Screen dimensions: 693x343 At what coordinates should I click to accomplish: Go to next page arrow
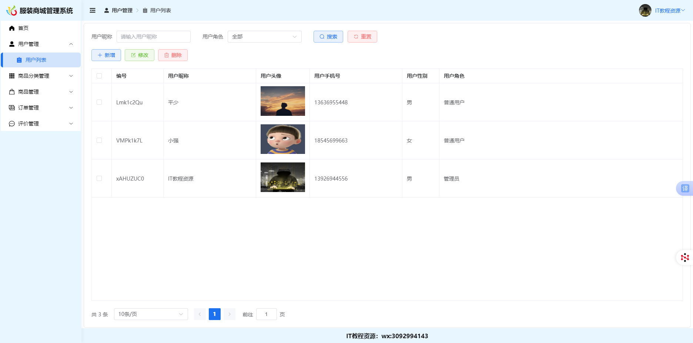(230, 314)
